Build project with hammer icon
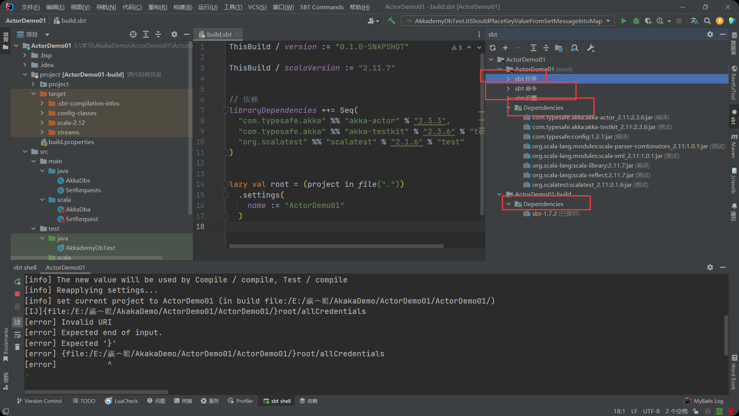This screenshot has height=416, width=739. 391,21
